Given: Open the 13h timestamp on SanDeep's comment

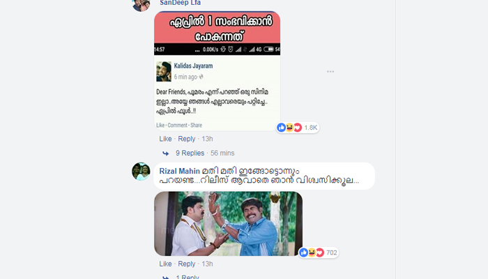Looking at the screenshot, I should [x=207, y=139].
